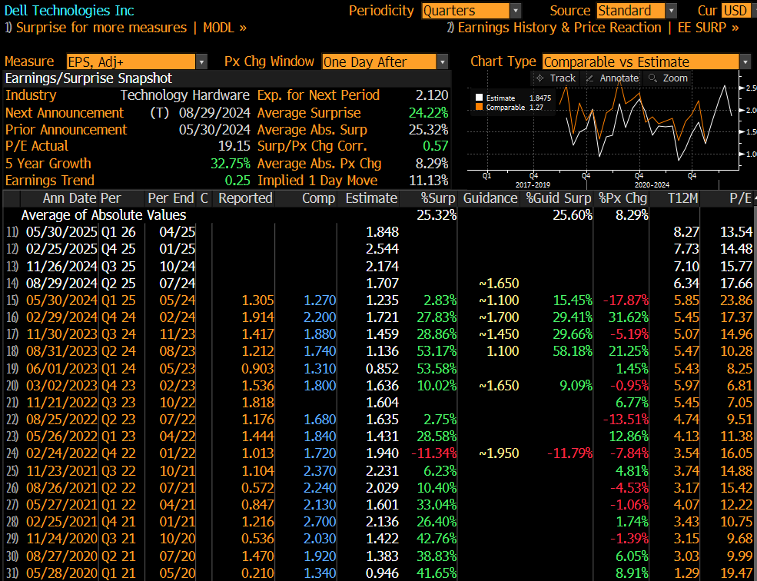The image size is (757, 581).
Task: Click the Implied 1 Day Move 11.13% value
Action: 428,181
